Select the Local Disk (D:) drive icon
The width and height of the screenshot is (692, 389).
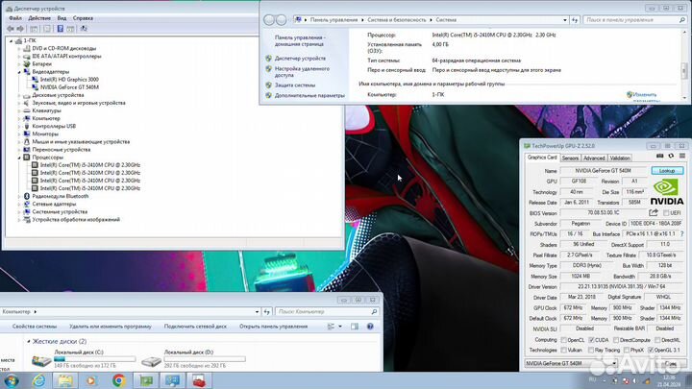pyautogui.click(x=152, y=360)
